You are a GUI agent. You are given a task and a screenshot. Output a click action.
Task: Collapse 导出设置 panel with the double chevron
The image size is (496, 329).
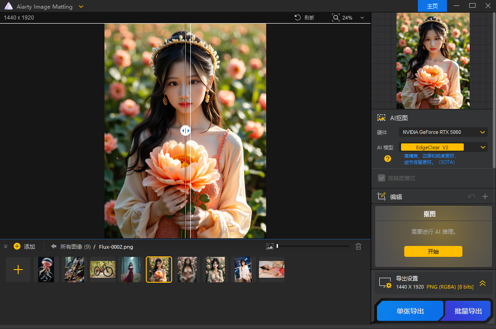(x=482, y=283)
